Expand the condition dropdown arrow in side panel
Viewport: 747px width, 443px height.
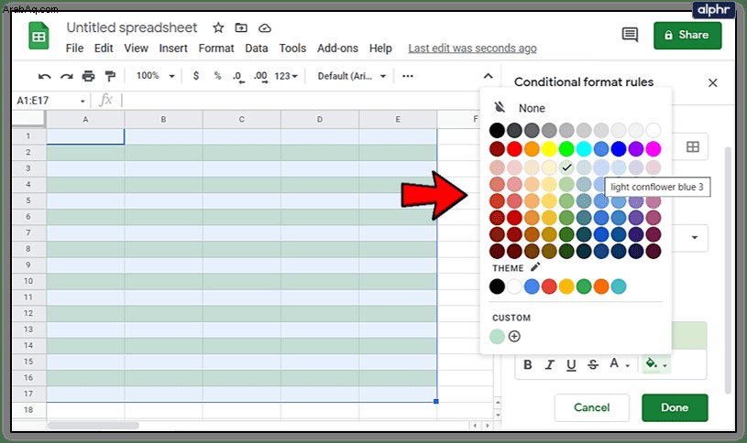[x=695, y=237]
